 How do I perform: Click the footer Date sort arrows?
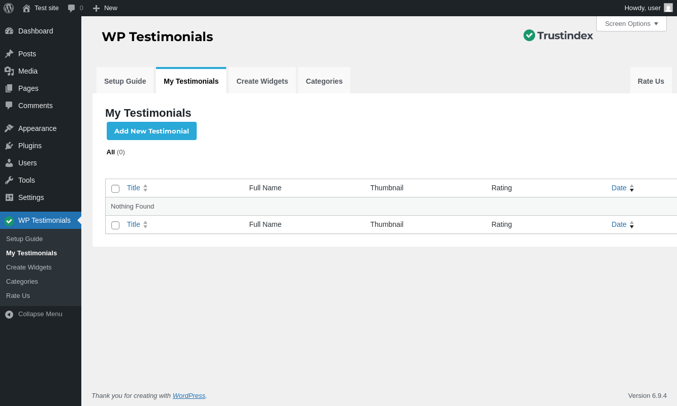tap(632, 224)
